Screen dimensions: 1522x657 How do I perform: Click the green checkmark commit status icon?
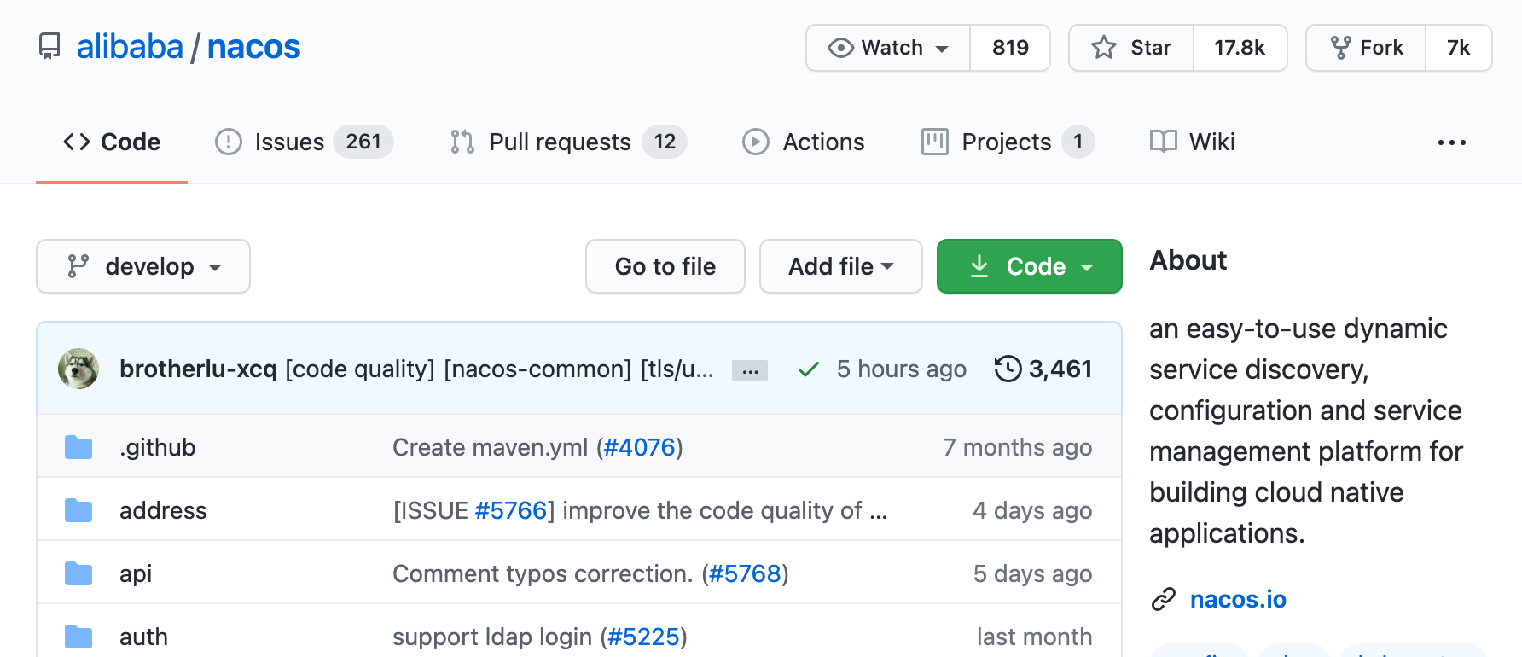pyautogui.click(x=808, y=369)
